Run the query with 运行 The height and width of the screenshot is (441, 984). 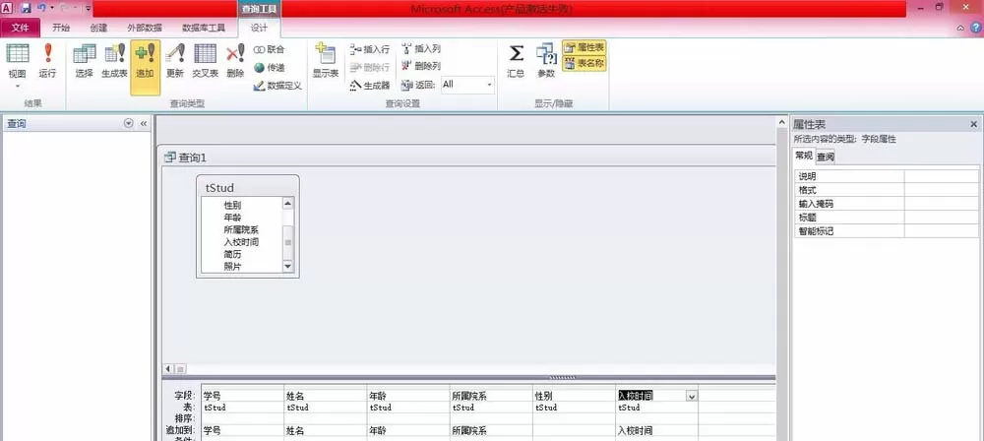point(47,61)
